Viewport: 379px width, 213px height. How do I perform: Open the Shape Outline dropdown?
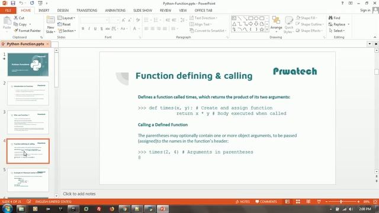310,24
